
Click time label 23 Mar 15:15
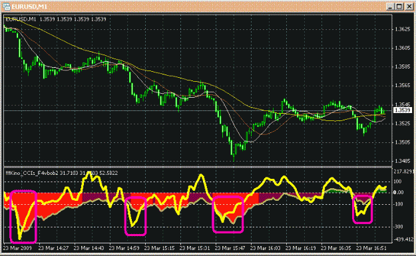tap(160, 248)
